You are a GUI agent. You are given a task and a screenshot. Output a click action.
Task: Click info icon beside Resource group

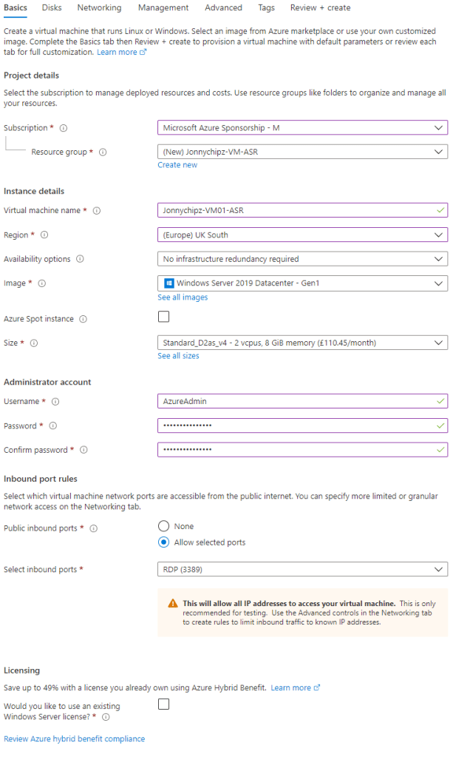pos(103,152)
